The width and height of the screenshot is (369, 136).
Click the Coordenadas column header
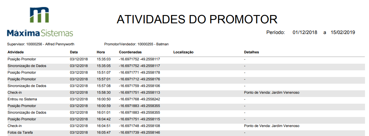pos(130,52)
